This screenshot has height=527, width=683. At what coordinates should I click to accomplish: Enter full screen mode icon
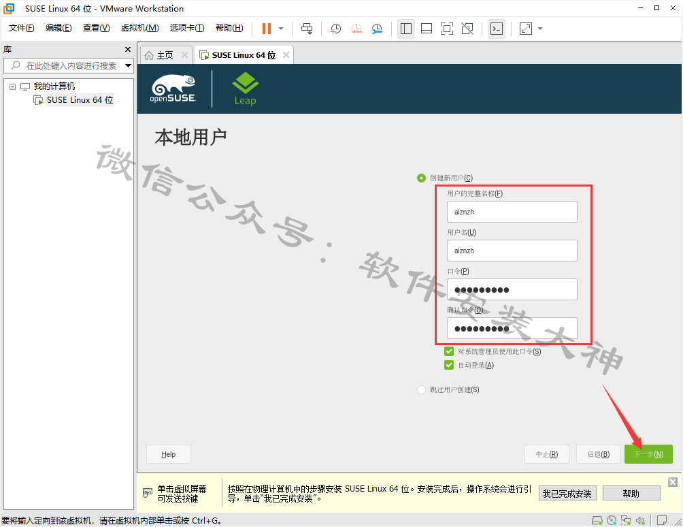[447, 29]
